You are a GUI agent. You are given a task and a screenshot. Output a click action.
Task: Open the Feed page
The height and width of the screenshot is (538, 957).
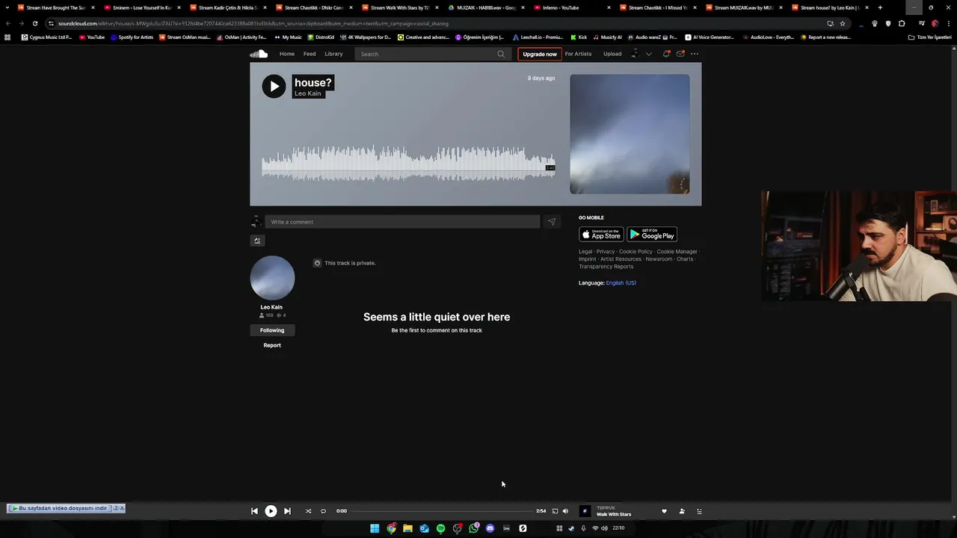click(x=310, y=54)
